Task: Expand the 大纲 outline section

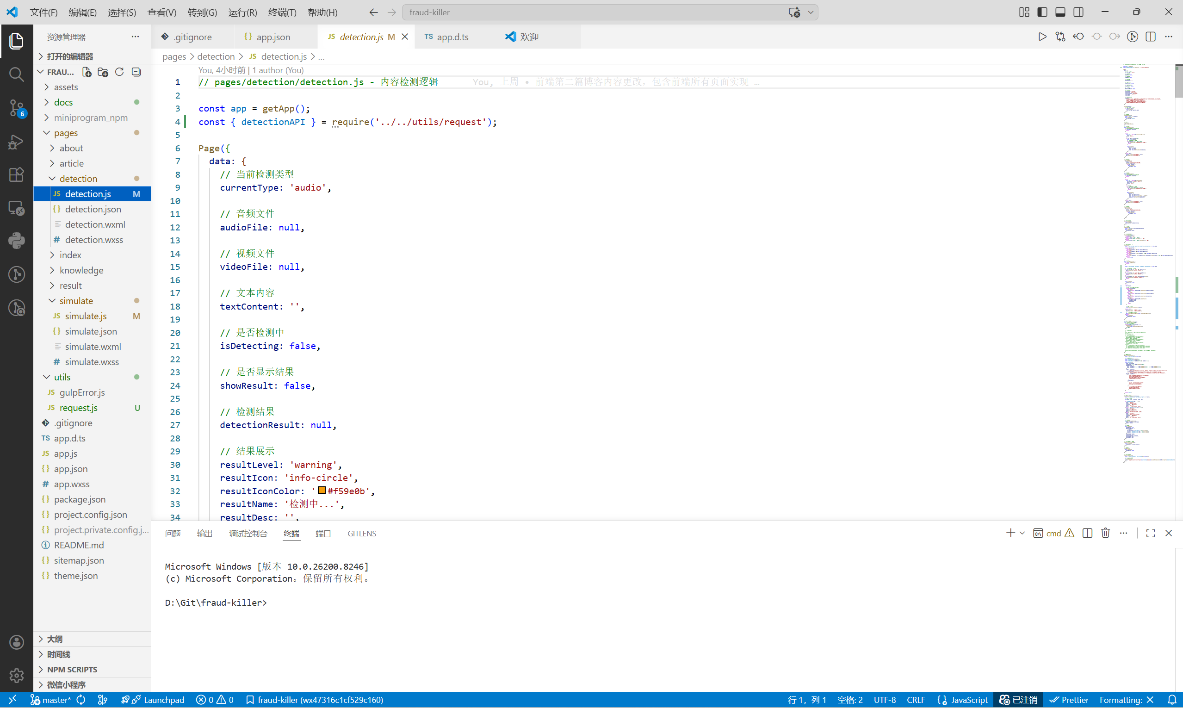Action: coord(93,640)
